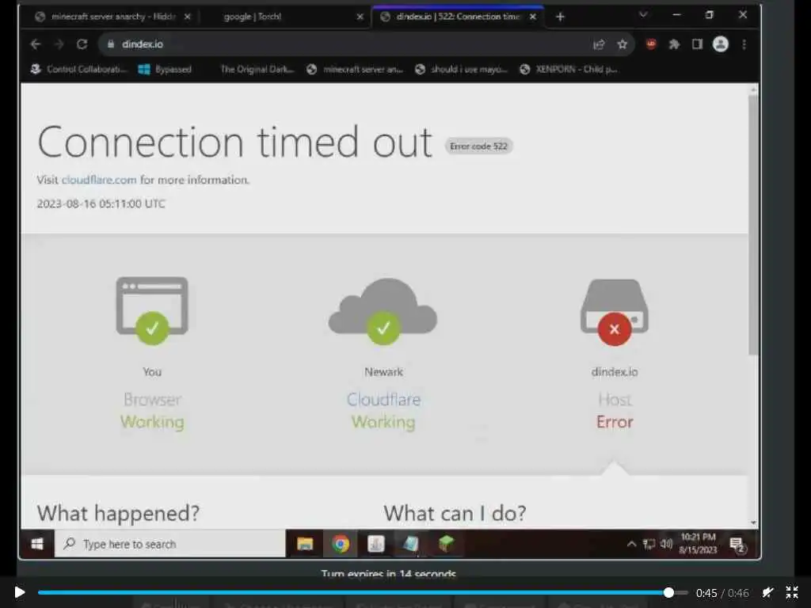Click the Cloudflare cloud status icon
Screen dimensions: 811x608
coord(383,311)
